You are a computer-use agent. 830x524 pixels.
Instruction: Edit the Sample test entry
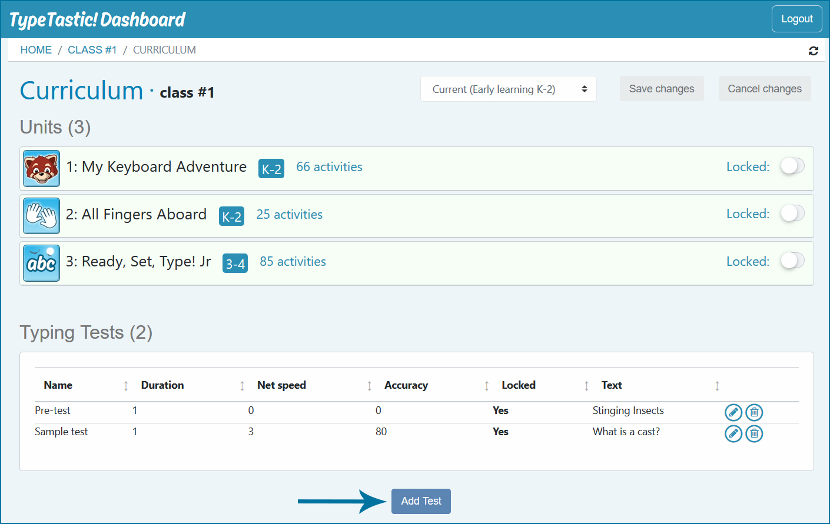(x=733, y=433)
